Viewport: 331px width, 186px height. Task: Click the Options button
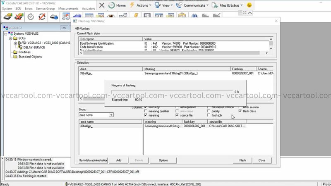(x=163, y=160)
